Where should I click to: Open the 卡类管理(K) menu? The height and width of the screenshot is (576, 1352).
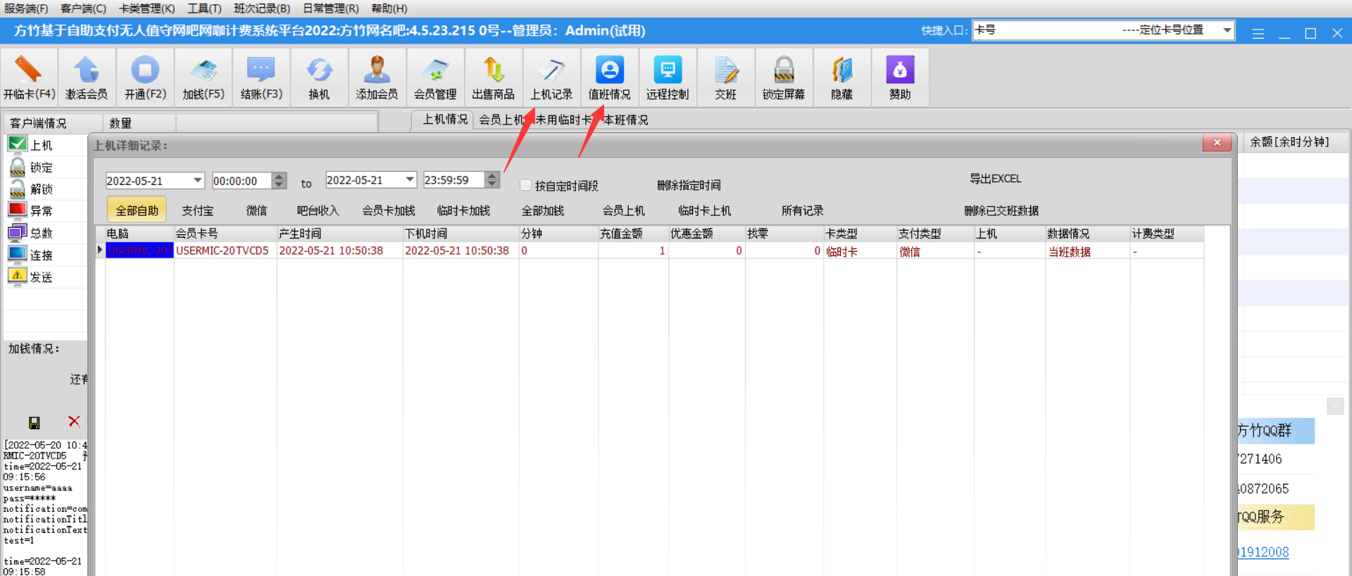pos(146,8)
